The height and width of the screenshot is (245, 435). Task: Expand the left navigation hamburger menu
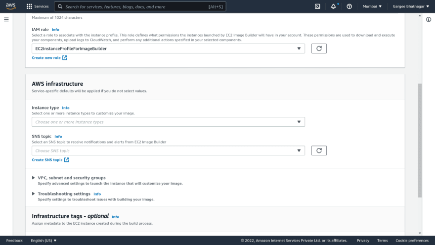click(x=6, y=19)
